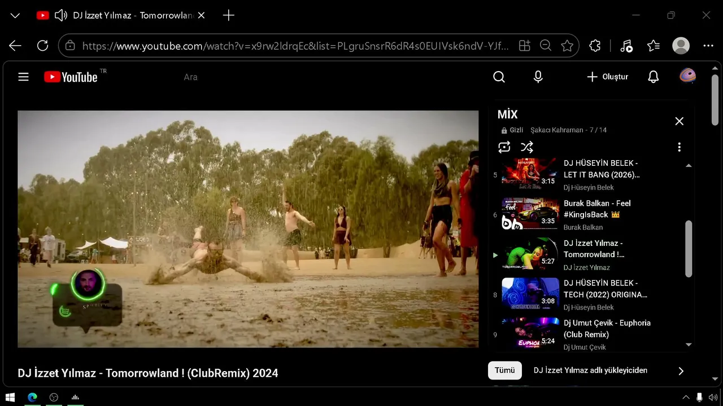Click the YouTube page vertical scrollbar thumb
This screenshot has width=723, height=406.
[x=715, y=101]
